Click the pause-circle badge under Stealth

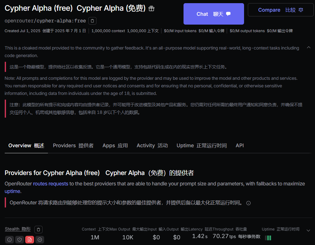pos(40,240)
